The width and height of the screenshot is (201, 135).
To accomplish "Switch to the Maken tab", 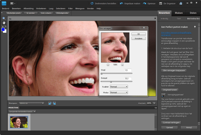I will [179, 13].
